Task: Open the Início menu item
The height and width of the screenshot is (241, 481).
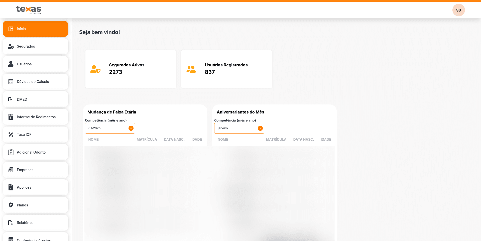Action: coord(35,29)
